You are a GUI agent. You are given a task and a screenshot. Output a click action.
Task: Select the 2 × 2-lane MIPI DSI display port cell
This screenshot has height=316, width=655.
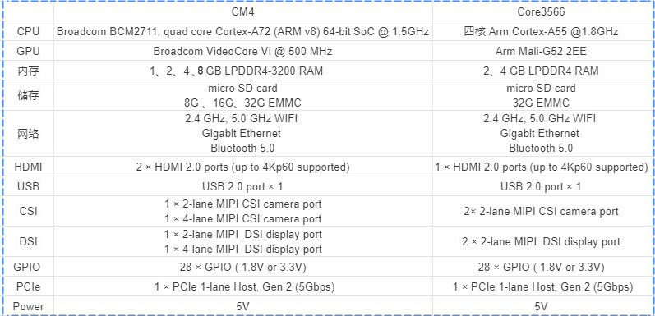pyautogui.click(x=541, y=241)
